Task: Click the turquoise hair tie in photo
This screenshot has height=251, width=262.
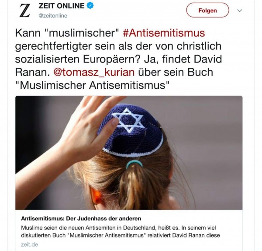Action: (x=134, y=164)
